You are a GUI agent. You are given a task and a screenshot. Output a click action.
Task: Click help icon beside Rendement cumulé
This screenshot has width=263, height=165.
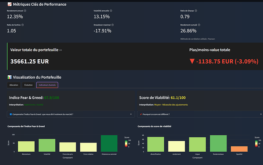199,25
